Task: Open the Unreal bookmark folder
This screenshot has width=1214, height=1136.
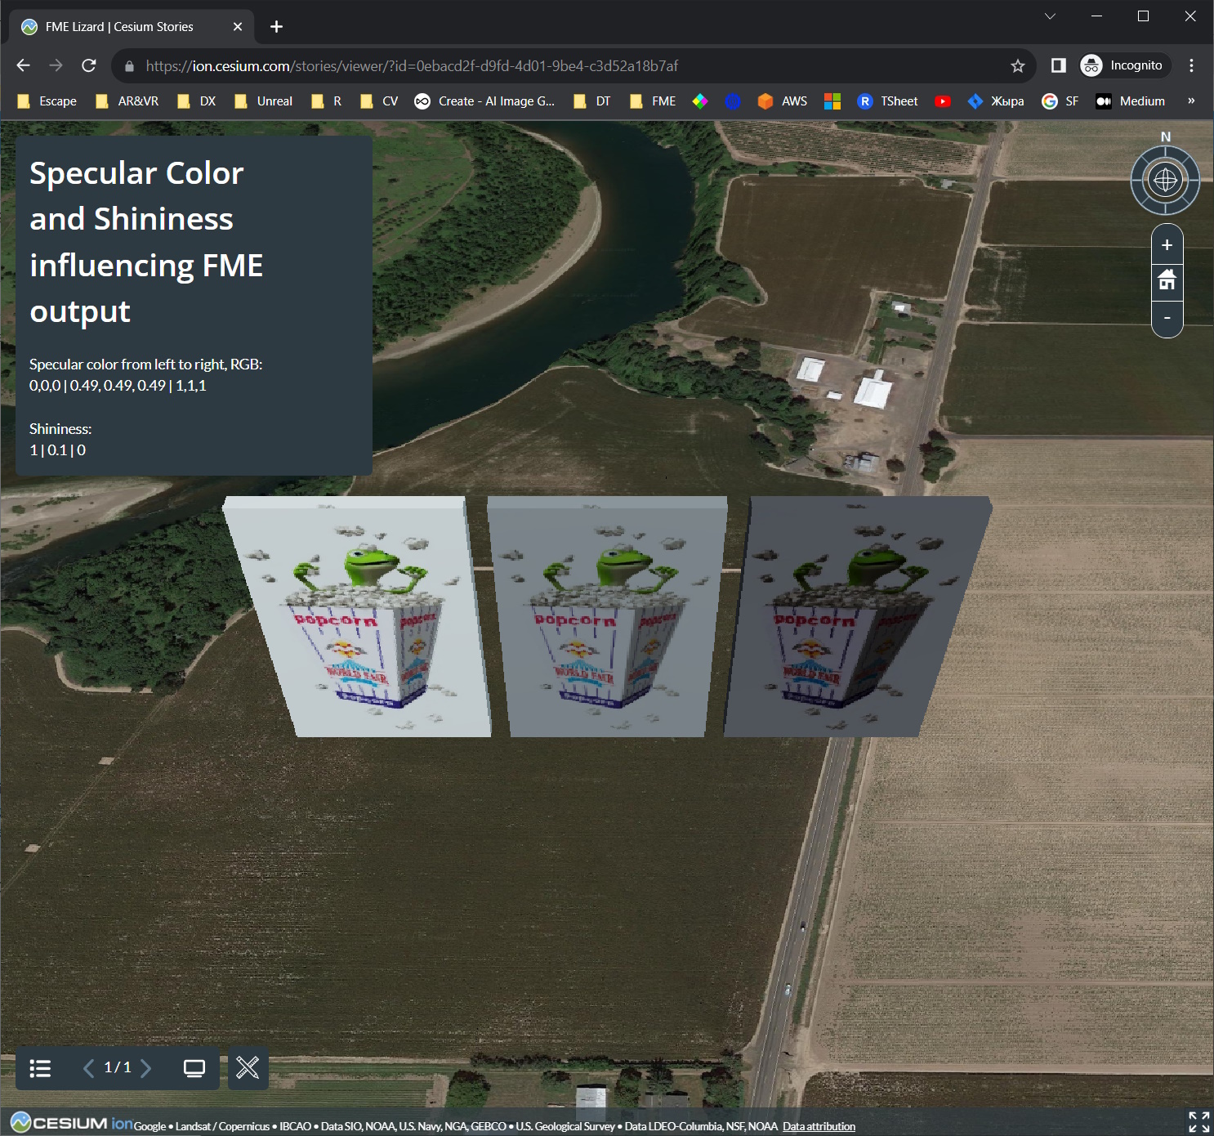Action: (x=264, y=101)
